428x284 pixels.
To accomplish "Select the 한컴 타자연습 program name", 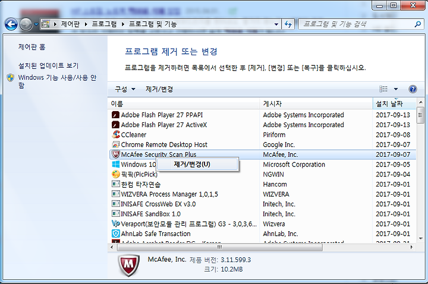I will (141, 184).
